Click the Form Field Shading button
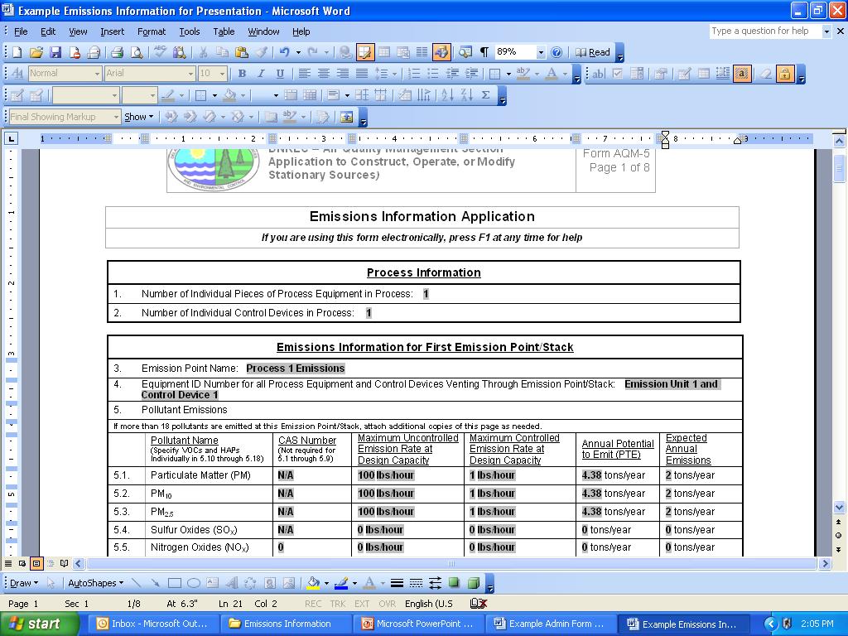The width and height of the screenshot is (848, 636). pyautogui.click(x=742, y=74)
